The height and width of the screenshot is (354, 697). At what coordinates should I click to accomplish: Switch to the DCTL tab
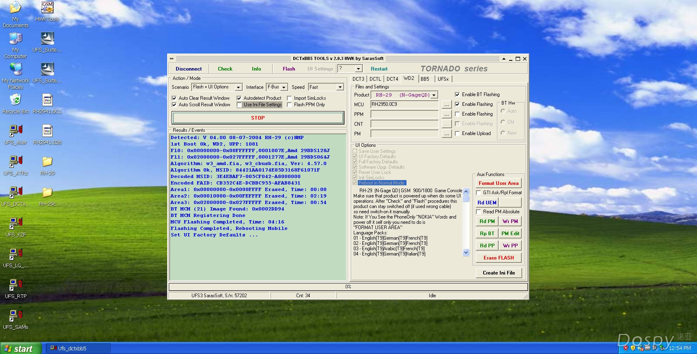(375, 79)
